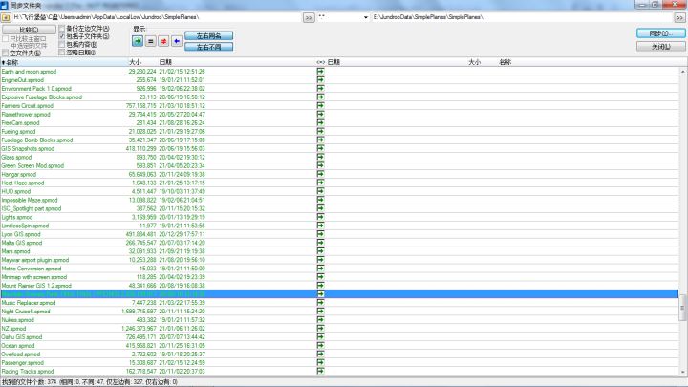
Task: Click the 同步 synchronize button
Action: coord(661,33)
